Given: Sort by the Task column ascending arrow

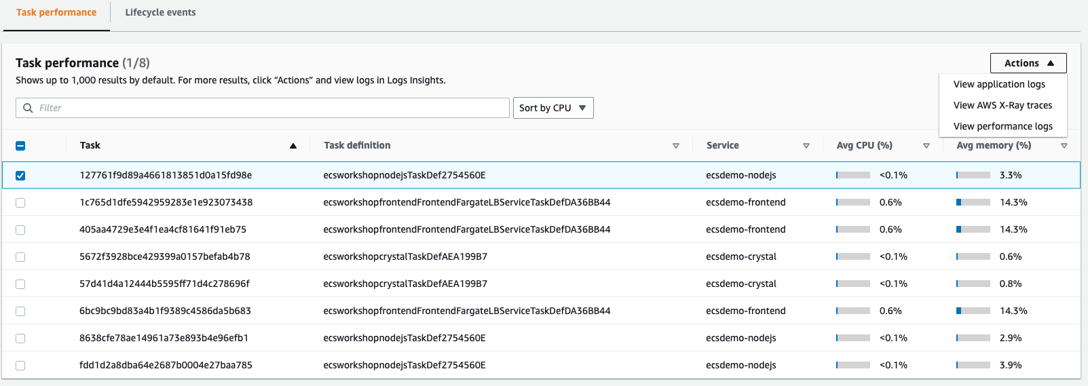Looking at the screenshot, I should [293, 146].
